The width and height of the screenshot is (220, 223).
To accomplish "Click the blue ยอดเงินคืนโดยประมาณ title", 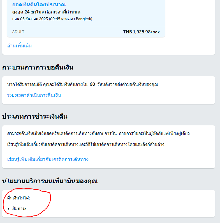I will point(39,4).
